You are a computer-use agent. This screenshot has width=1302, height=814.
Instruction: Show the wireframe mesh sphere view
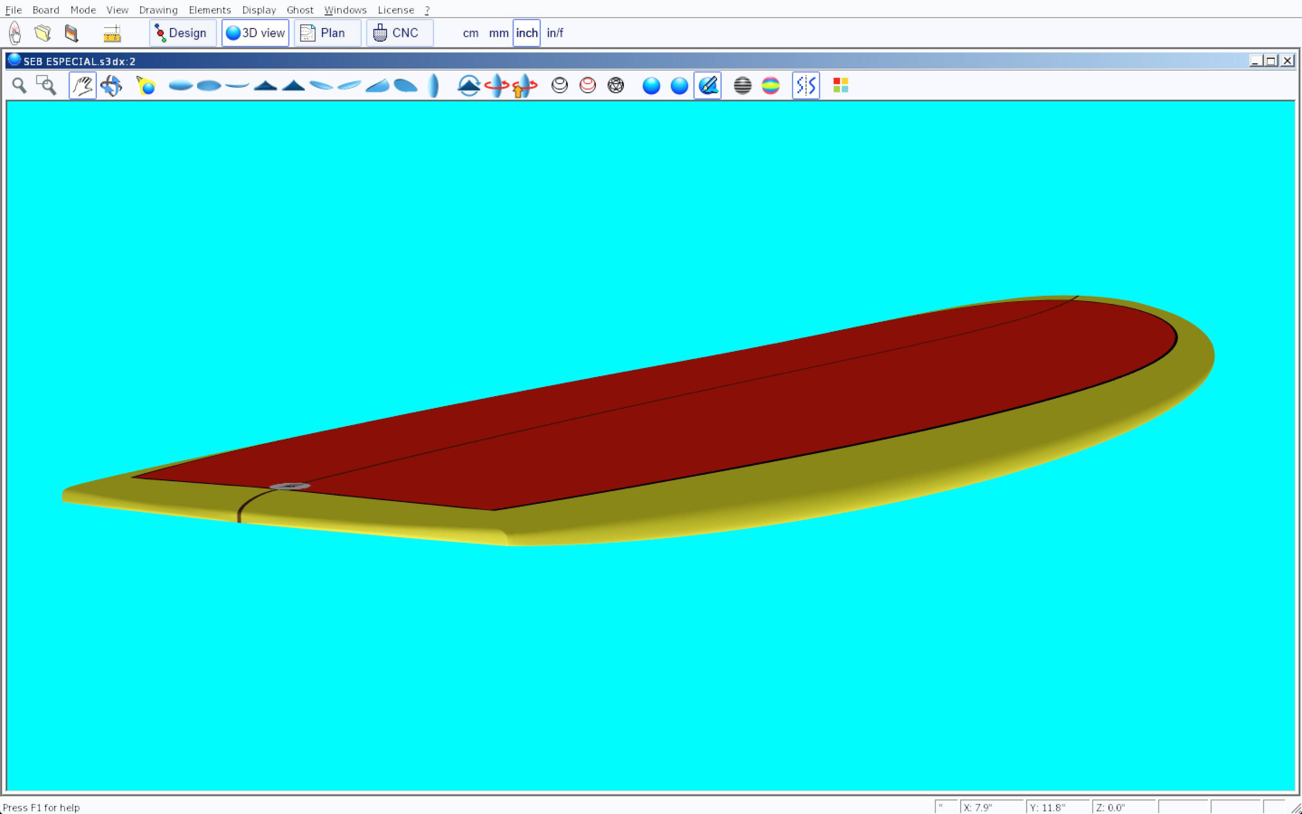(x=615, y=85)
